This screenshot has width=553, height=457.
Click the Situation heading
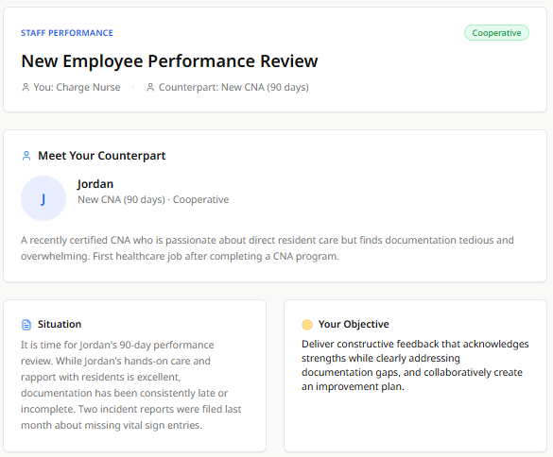(x=60, y=324)
